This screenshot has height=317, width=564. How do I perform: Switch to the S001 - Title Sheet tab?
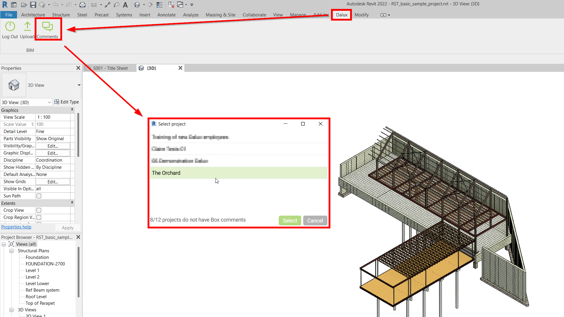(110, 68)
